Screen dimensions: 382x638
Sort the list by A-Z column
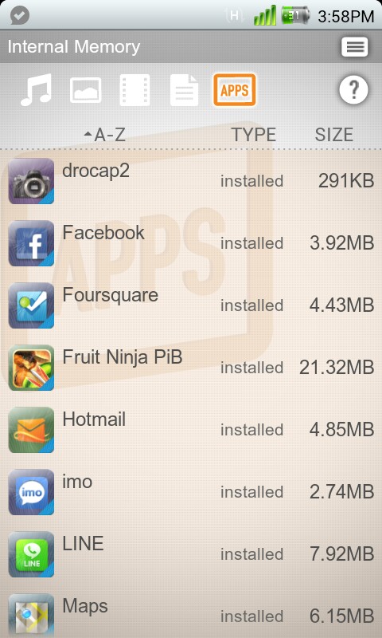click(105, 135)
